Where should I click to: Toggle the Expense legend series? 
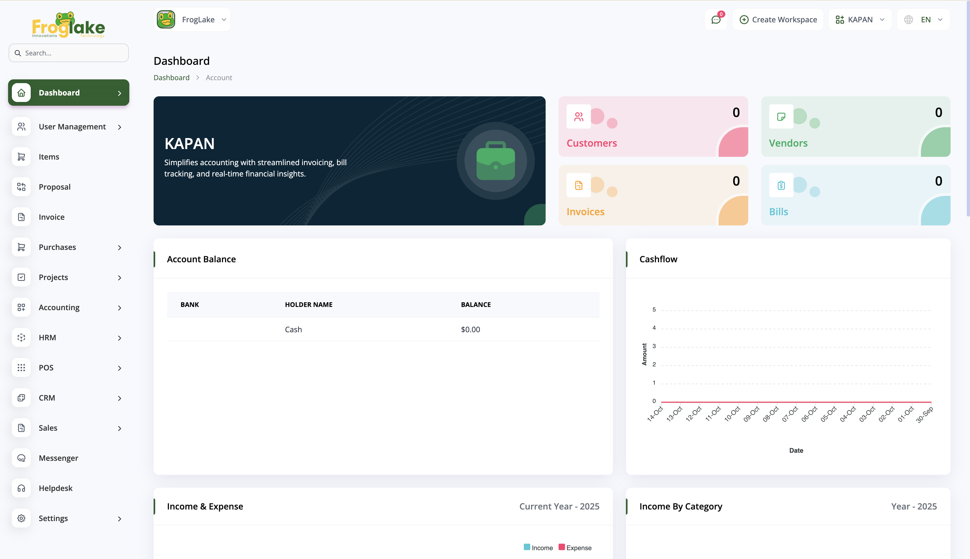coord(575,547)
